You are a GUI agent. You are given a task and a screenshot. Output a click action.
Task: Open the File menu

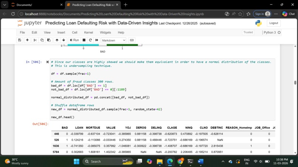[22, 32]
